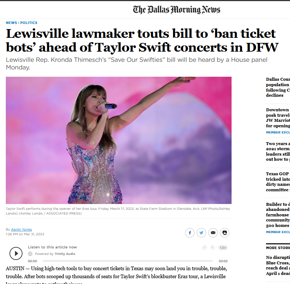Open the NEWS breadcrumb section
290x284 pixels.
pos(11,23)
